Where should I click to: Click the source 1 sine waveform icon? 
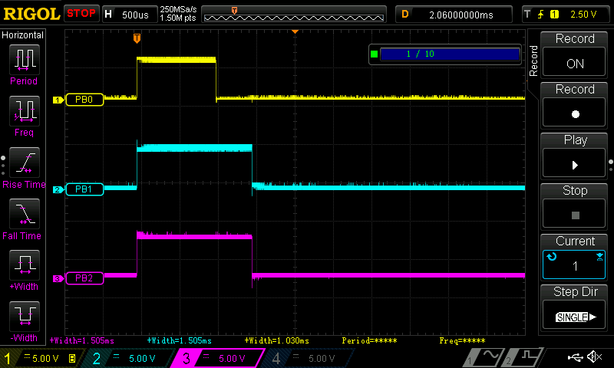coord(484,357)
